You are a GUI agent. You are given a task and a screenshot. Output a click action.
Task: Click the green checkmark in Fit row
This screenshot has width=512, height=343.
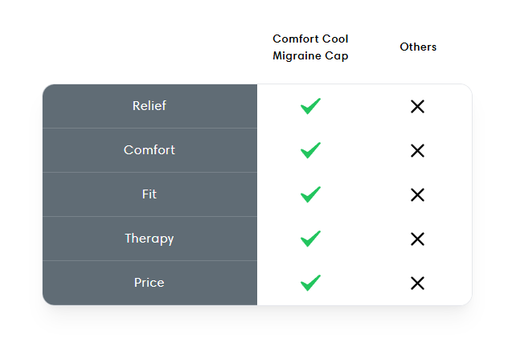coord(310,194)
